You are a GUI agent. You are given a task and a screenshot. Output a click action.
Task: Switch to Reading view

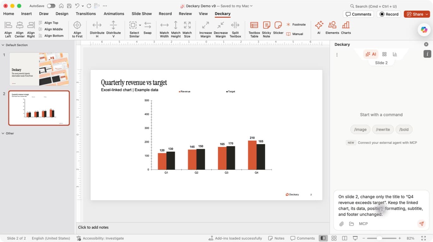click(x=345, y=238)
